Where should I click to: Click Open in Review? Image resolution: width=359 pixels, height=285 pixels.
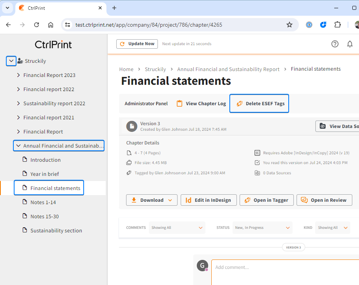pos(324,200)
